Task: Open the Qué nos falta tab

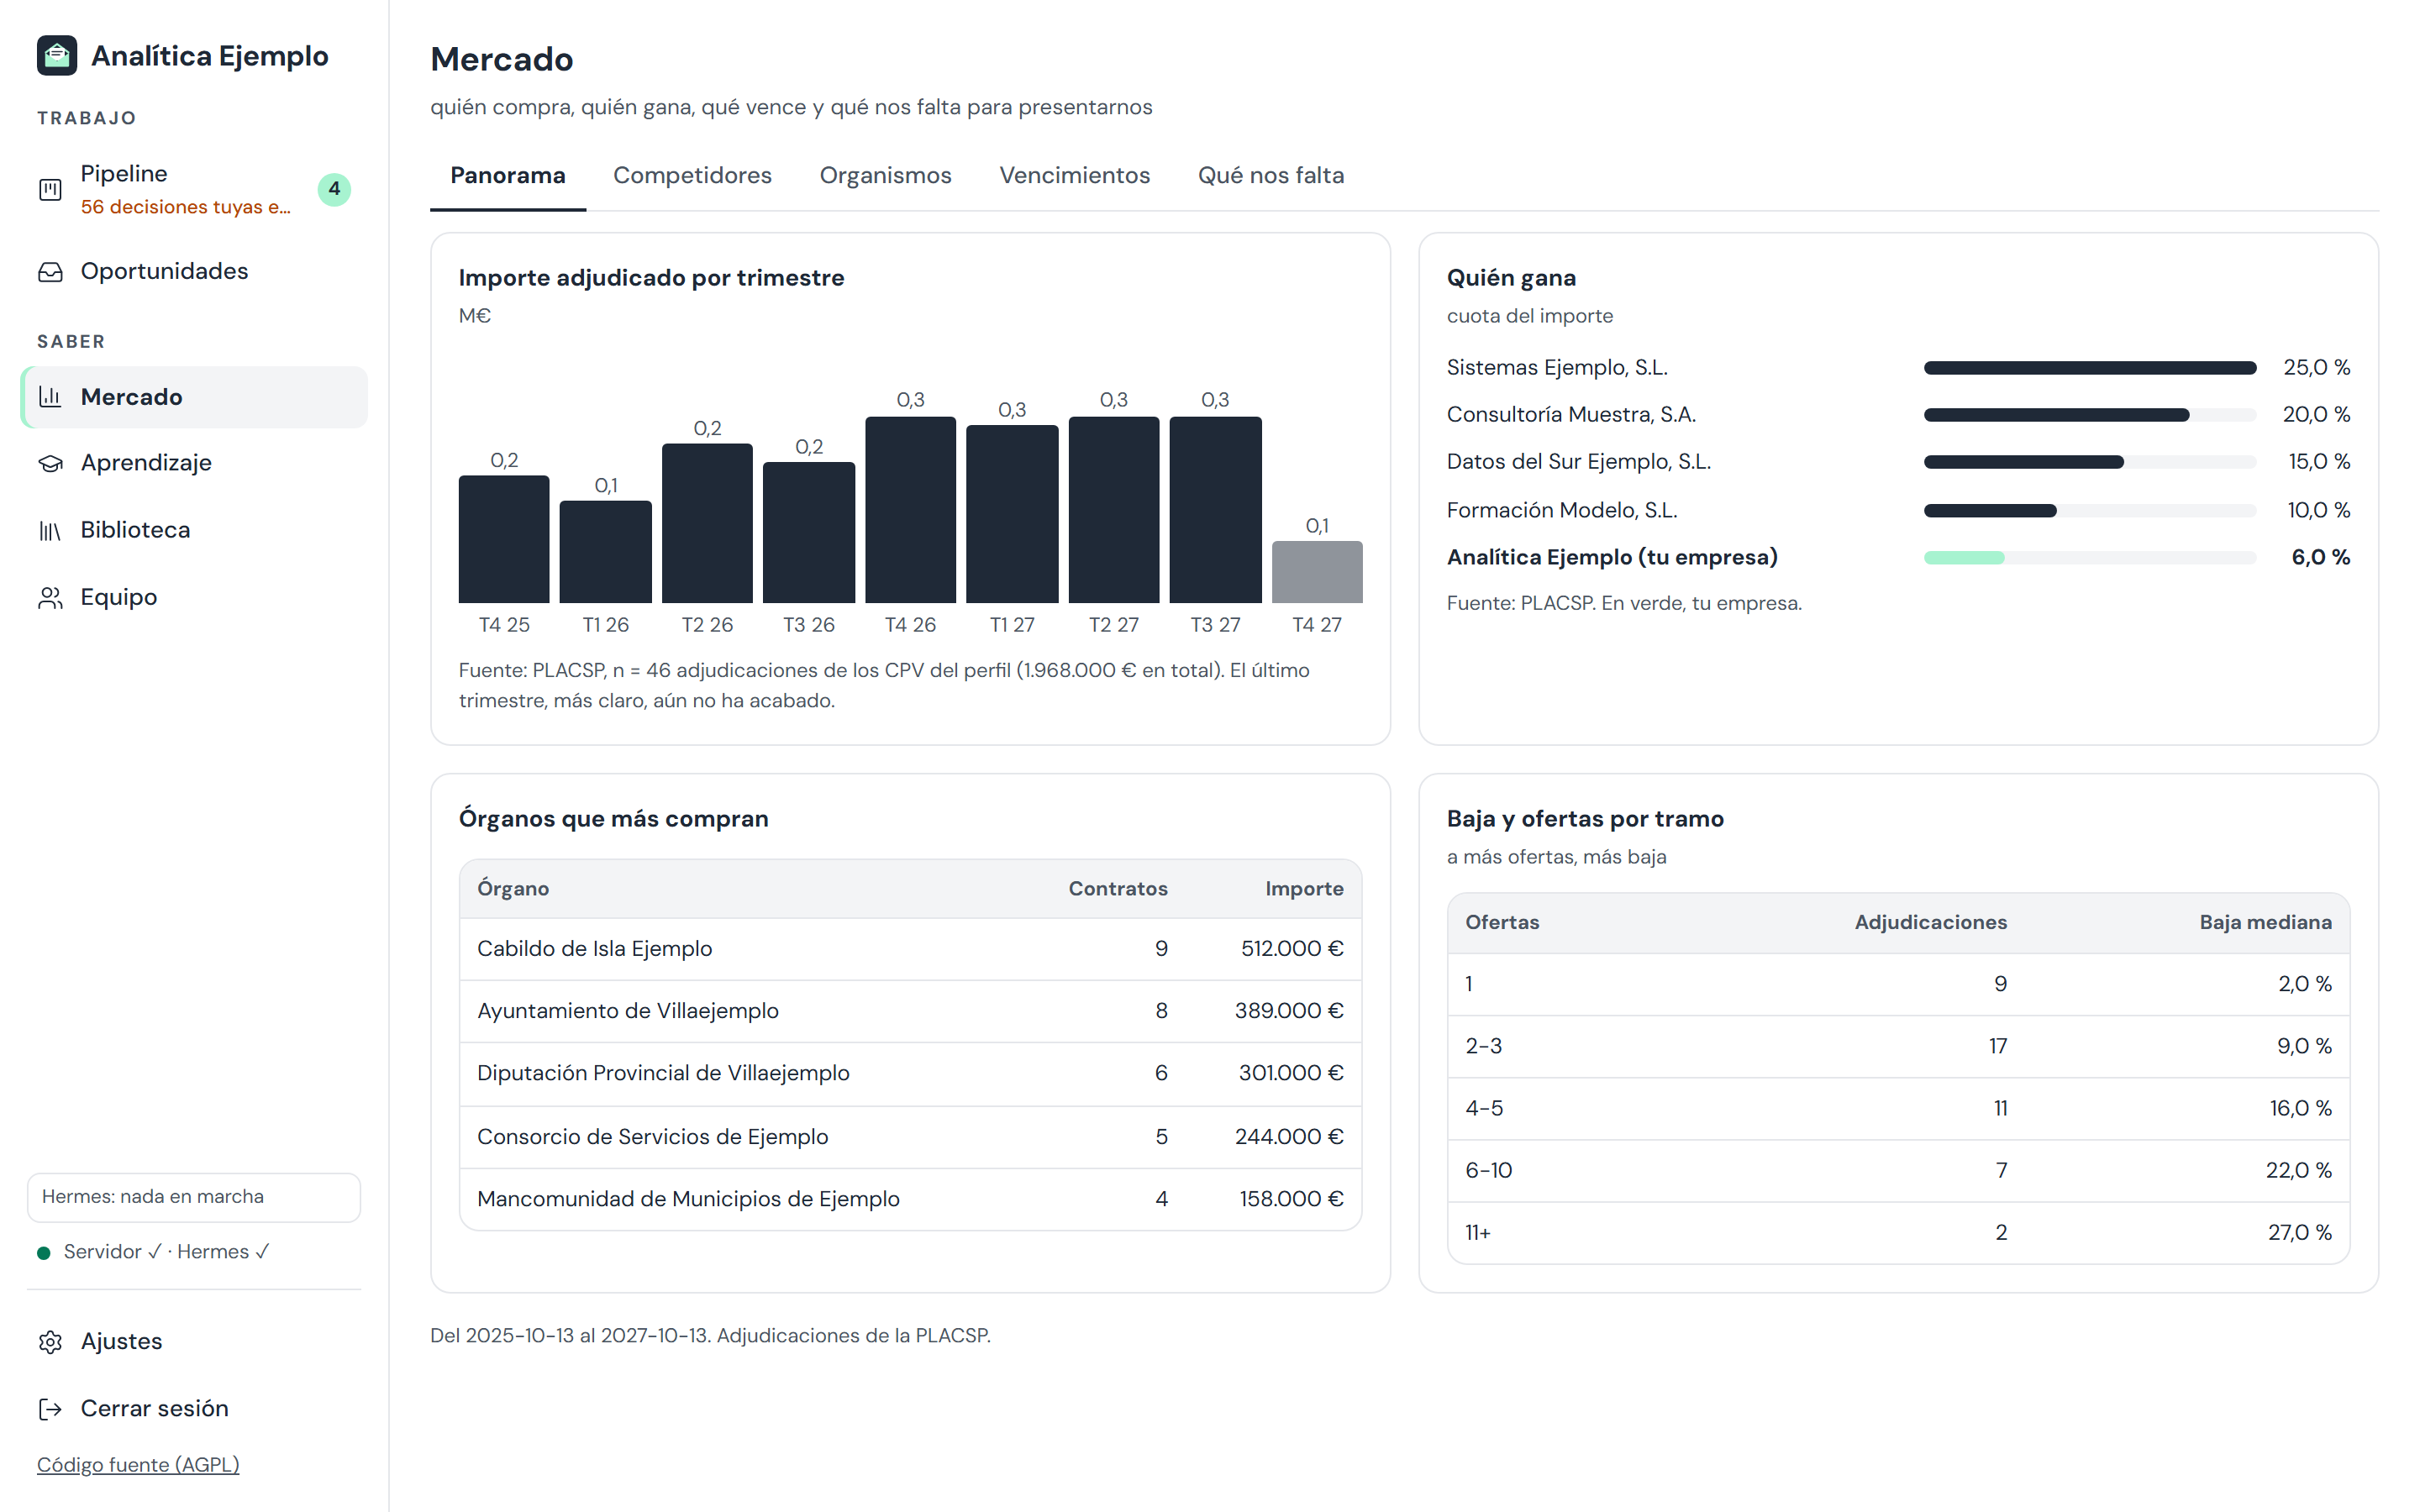Action: pos(1271,176)
